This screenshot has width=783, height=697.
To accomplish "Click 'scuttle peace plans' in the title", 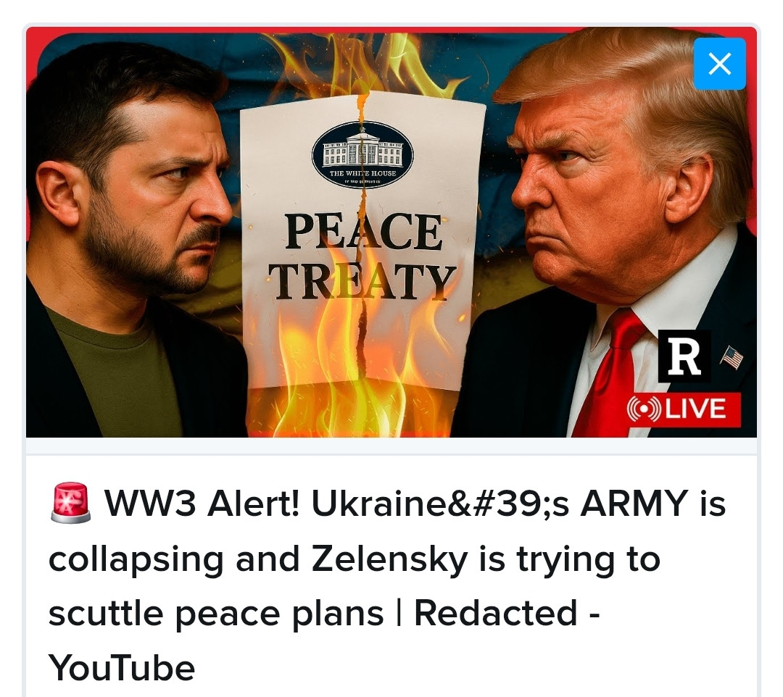I will click(216, 614).
